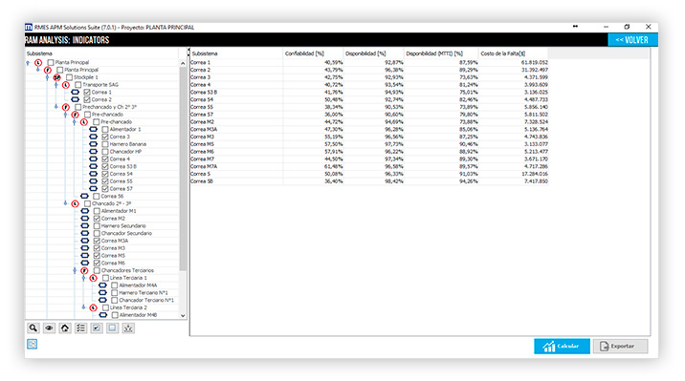Click the Calcular button
This screenshot has width=685, height=381.
pyautogui.click(x=562, y=346)
